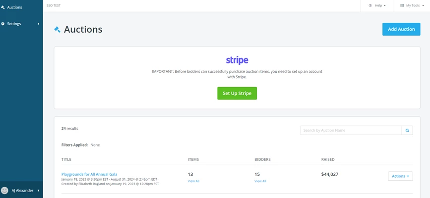Image resolution: width=430 pixels, height=198 pixels.
Task: Expand the AJ Alexander user menu arrow
Action: click(x=38, y=191)
